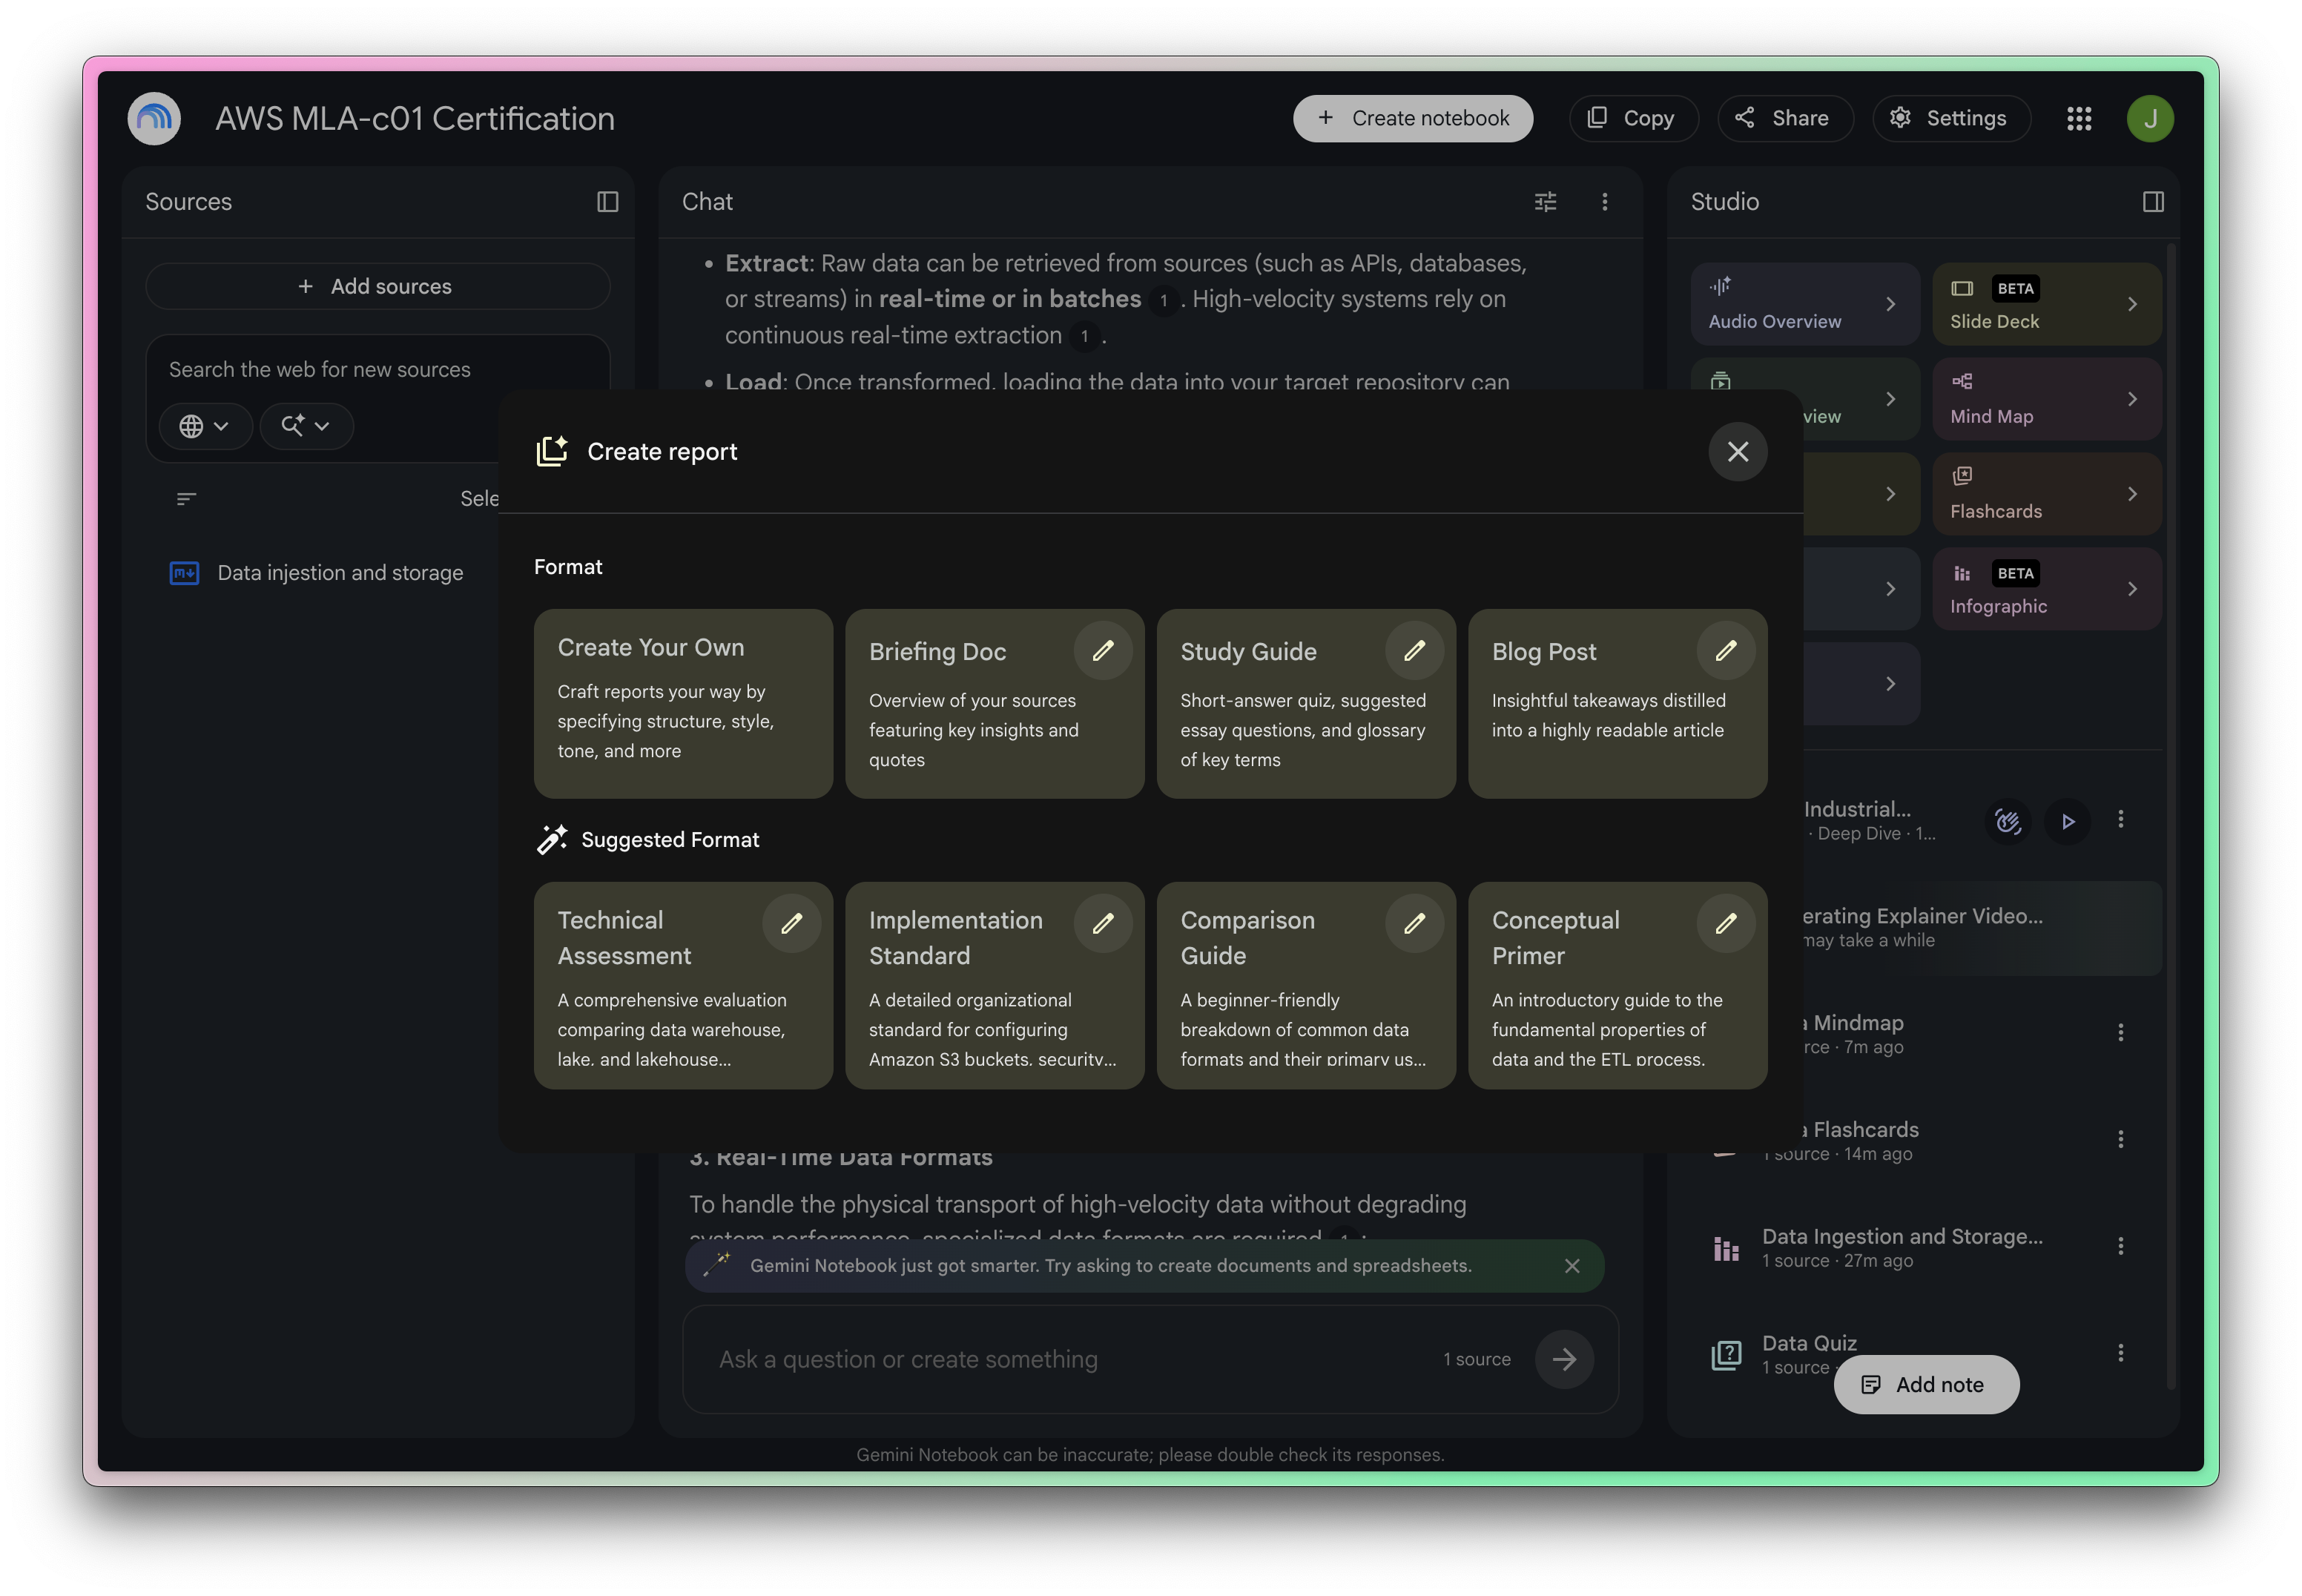The height and width of the screenshot is (1596, 2302).
Task: Expand the web source type dropdown
Action: point(205,426)
